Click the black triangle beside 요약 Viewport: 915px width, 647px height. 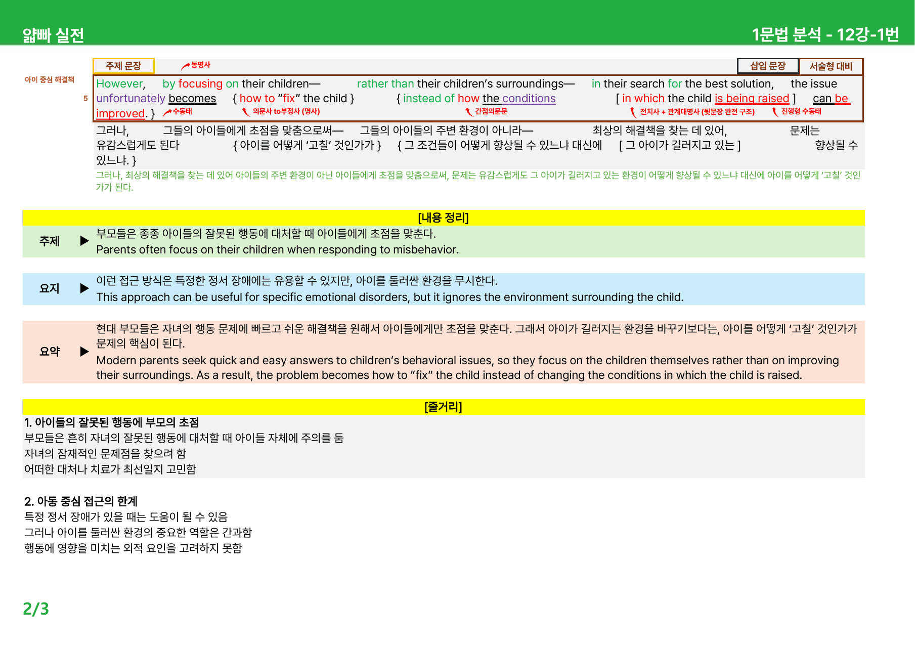(x=84, y=351)
